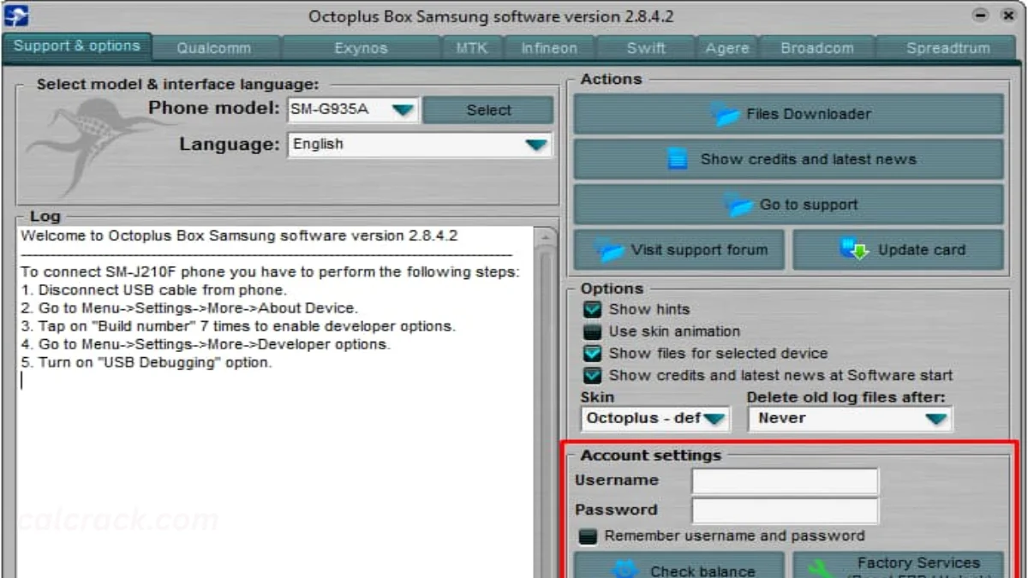The image size is (1028, 578).
Task: Disable Show credits and latest news at start
Action: (x=592, y=376)
